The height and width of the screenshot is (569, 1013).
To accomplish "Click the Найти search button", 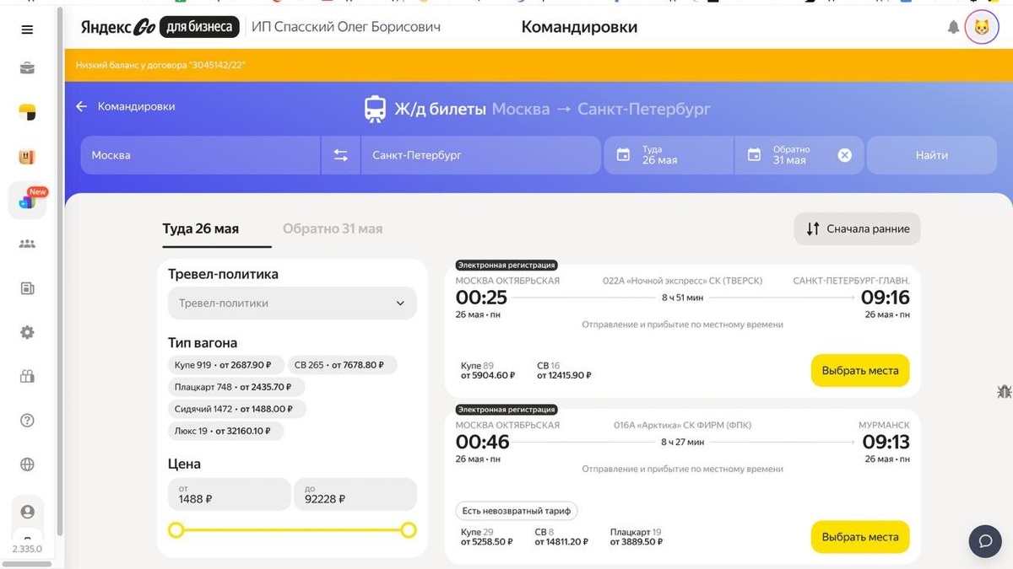I will (x=931, y=154).
